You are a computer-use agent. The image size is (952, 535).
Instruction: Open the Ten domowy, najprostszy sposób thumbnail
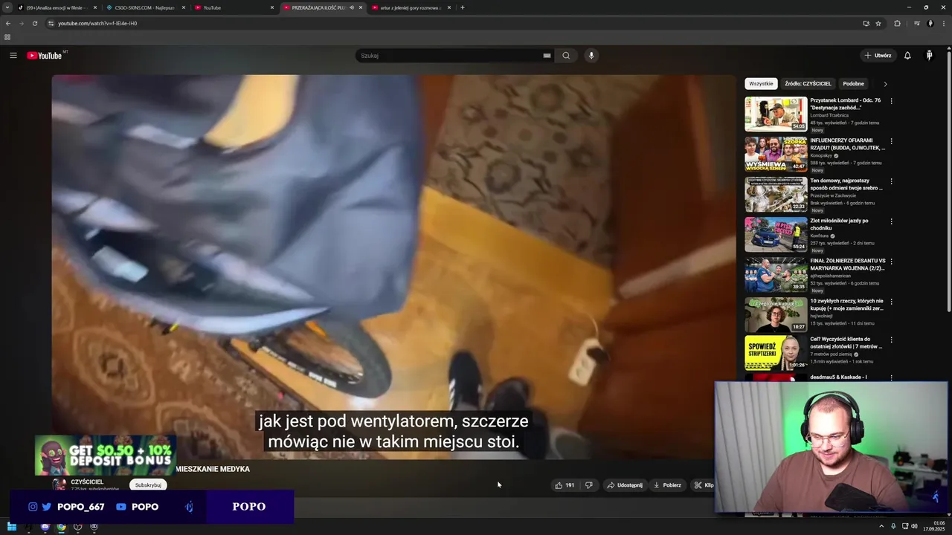[776, 194]
